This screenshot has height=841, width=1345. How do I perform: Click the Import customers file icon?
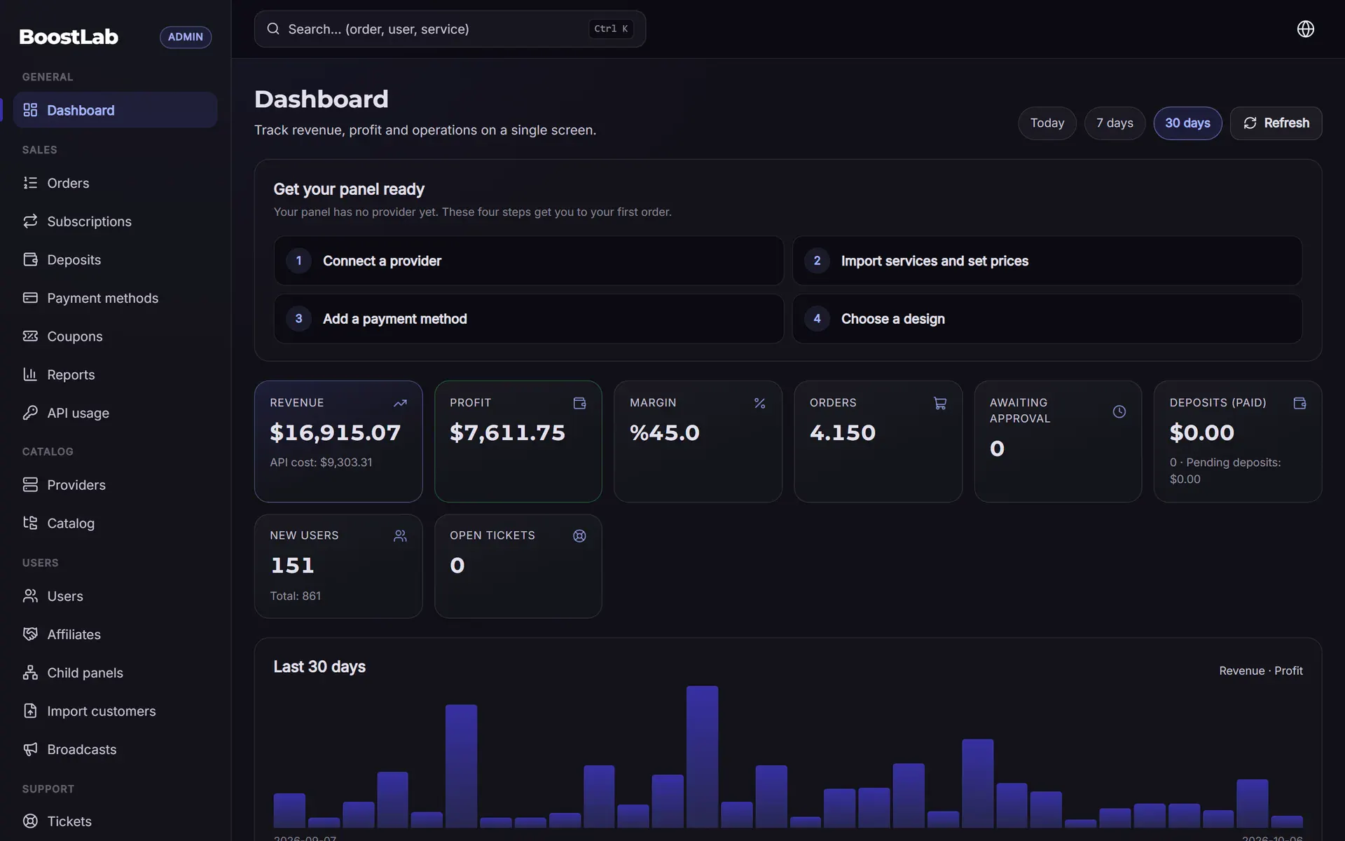click(30, 711)
